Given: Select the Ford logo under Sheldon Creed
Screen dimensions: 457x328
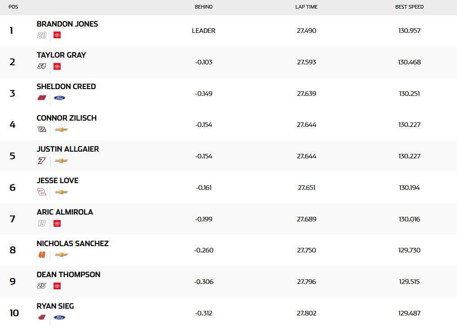Looking at the screenshot, I should tap(59, 98).
